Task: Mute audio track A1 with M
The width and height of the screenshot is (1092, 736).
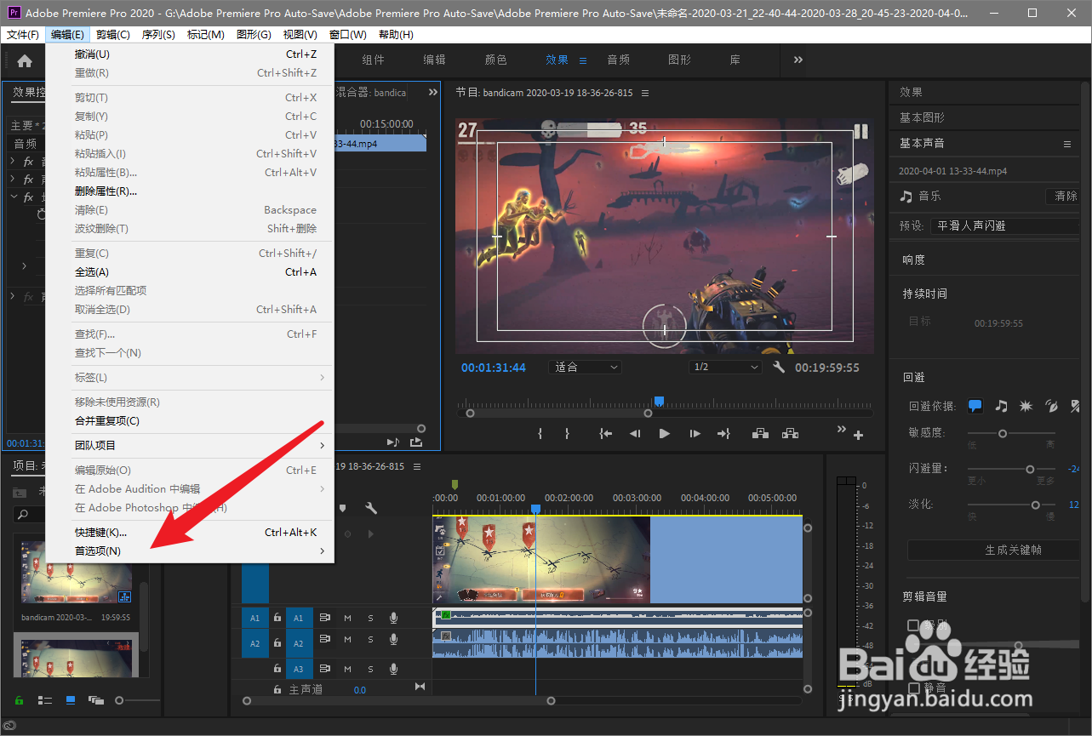Action: coord(347,618)
